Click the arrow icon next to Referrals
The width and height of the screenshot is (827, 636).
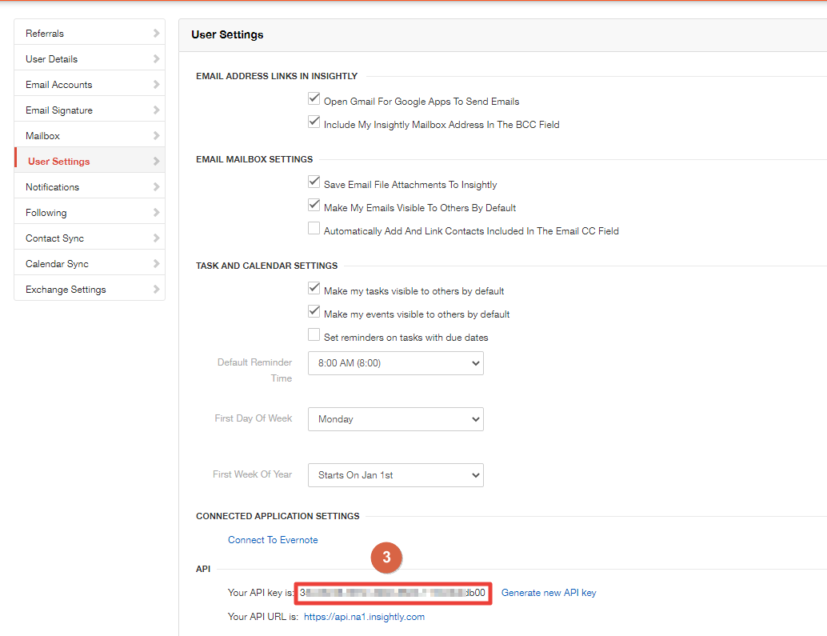click(x=156, y=34)
